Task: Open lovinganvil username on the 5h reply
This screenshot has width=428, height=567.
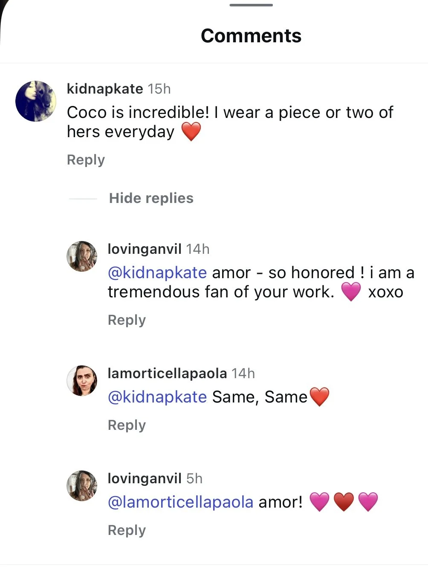Action: point(145,479)
